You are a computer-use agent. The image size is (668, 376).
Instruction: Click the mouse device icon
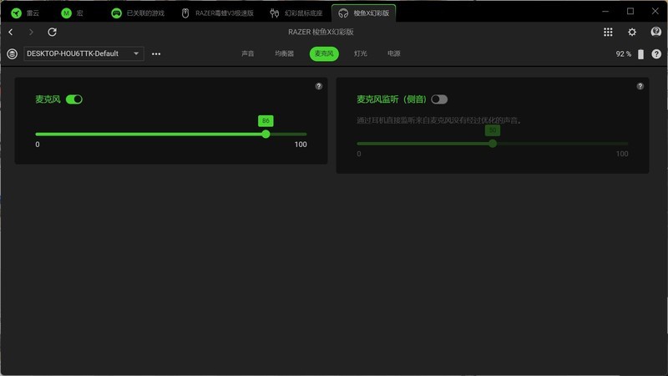click(185, 13)
